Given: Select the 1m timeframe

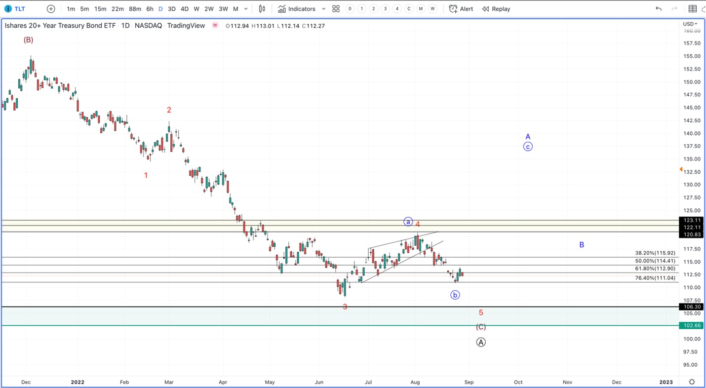Looking at the screenshot, I should tap(71, 9).
